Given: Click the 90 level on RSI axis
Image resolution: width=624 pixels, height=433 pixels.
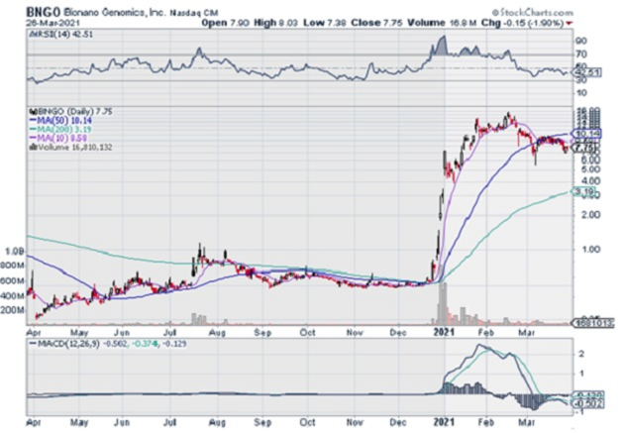Looking at the screenshot, I should [581, 41].
